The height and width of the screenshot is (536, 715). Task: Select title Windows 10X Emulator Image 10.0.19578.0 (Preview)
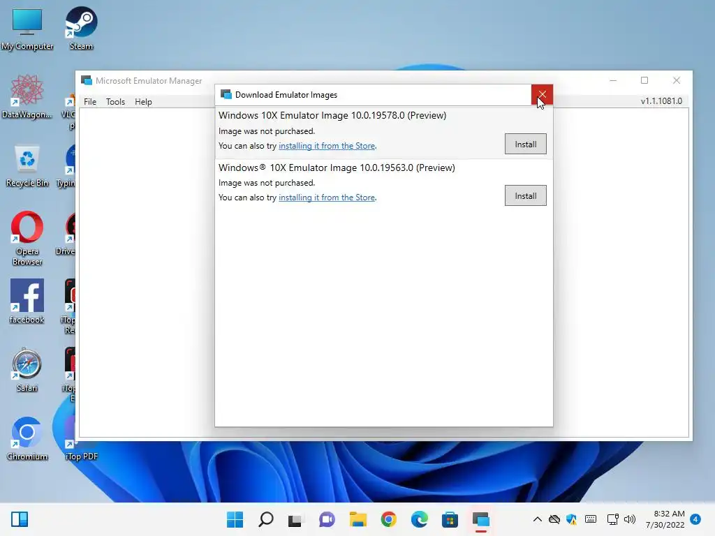tap(332, 115)
